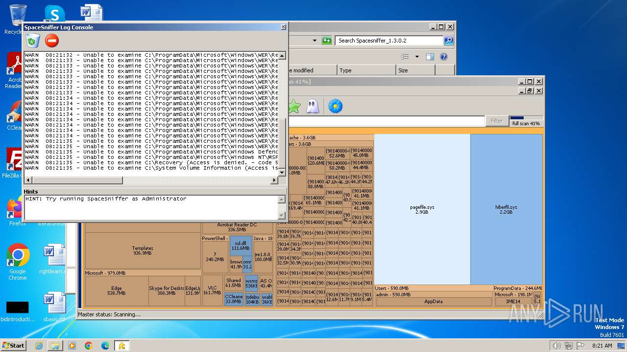Select the pagefile.sys block in treemap
Viewport: 627px width, 352px height.
pos(422,209)
